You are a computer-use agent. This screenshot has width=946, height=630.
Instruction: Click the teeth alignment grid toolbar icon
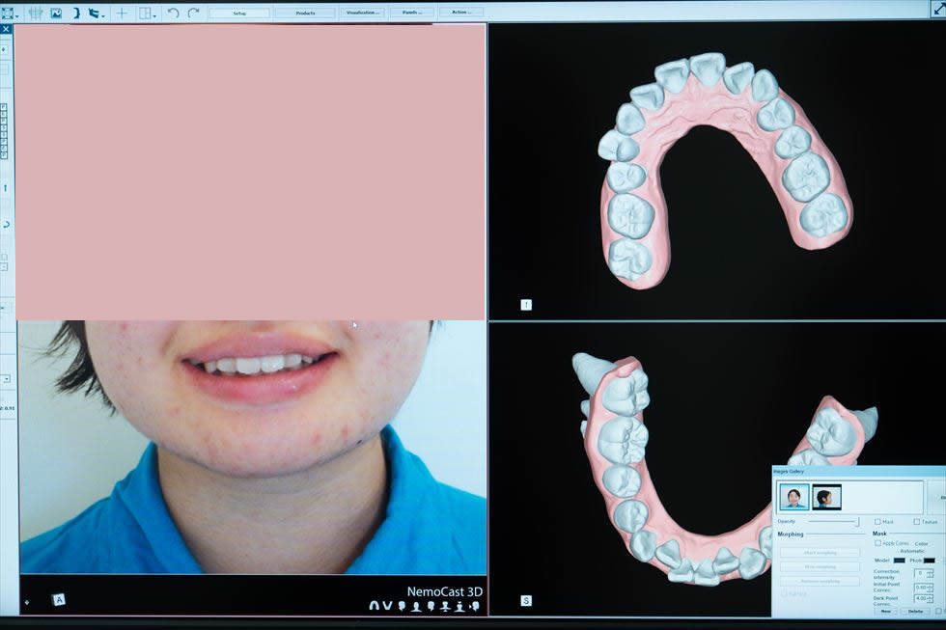tap(35, 14)
